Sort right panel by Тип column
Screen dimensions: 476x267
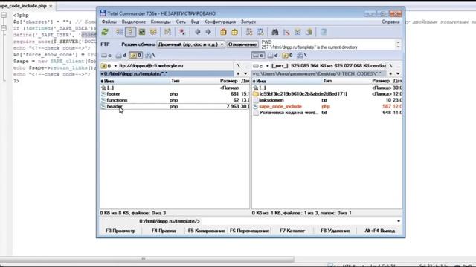(327, 81)
